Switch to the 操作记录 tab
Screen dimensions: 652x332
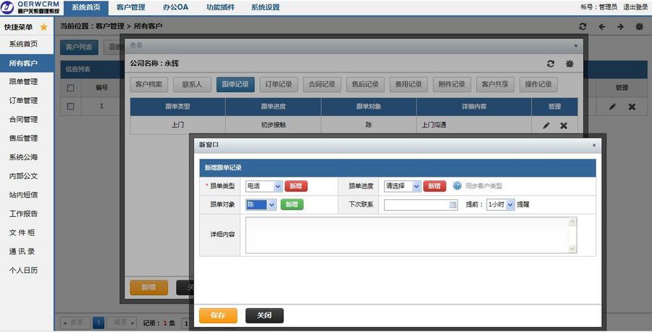[x=538, y=84]
